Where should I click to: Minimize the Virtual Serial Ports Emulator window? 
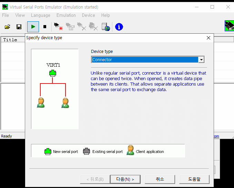197,7
